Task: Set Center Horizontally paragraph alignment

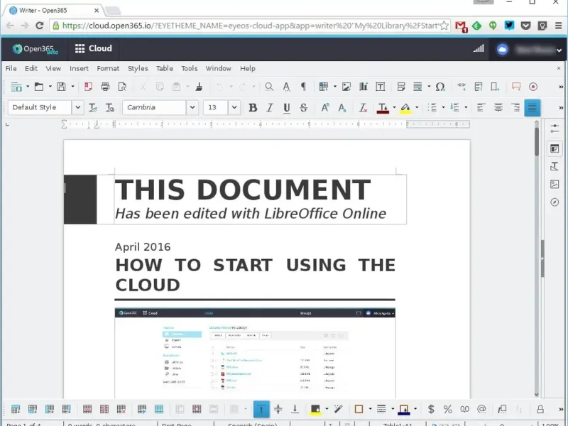Action: (x=498, y=108)
